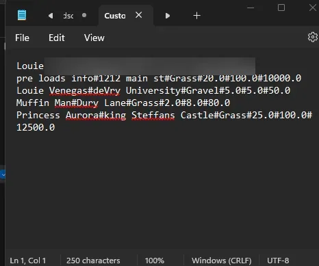Open the View menu
319x266 pixels.
click(94, 38)
